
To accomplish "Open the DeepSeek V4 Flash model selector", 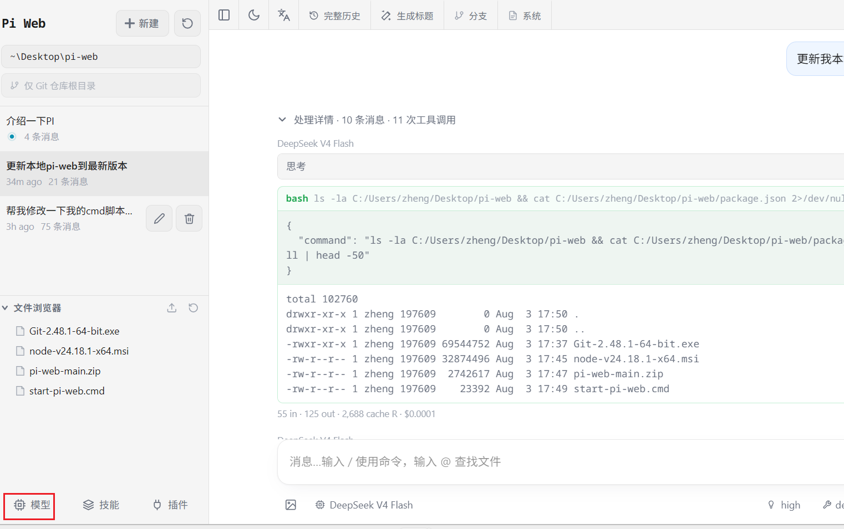I will pyautogui.click(x=364, y=505).
